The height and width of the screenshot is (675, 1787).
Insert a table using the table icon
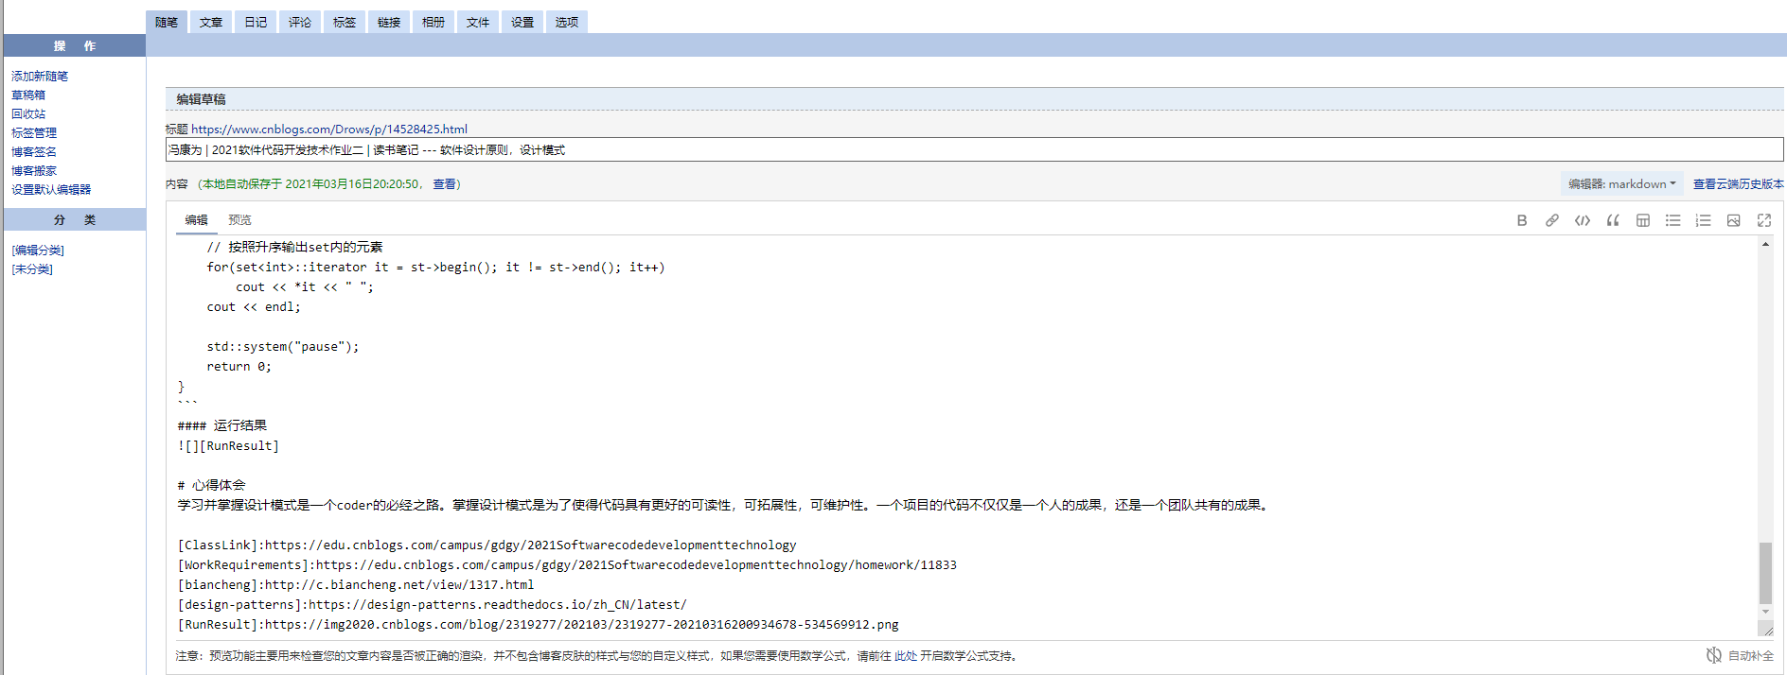(x=1643, y=220)
